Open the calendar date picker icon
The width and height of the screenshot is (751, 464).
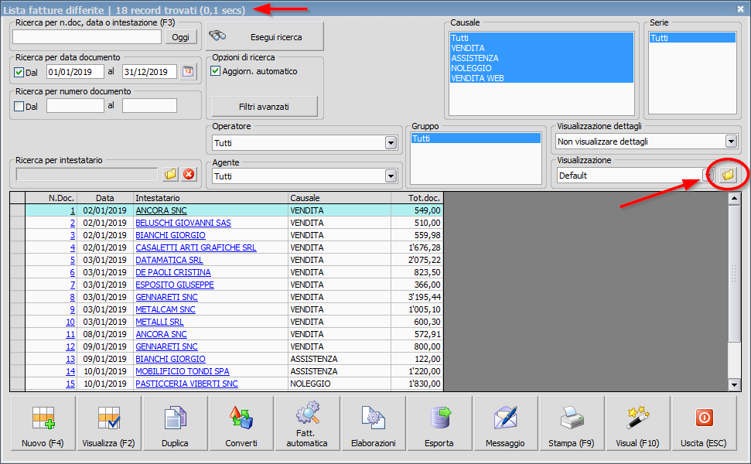[188, 72]
